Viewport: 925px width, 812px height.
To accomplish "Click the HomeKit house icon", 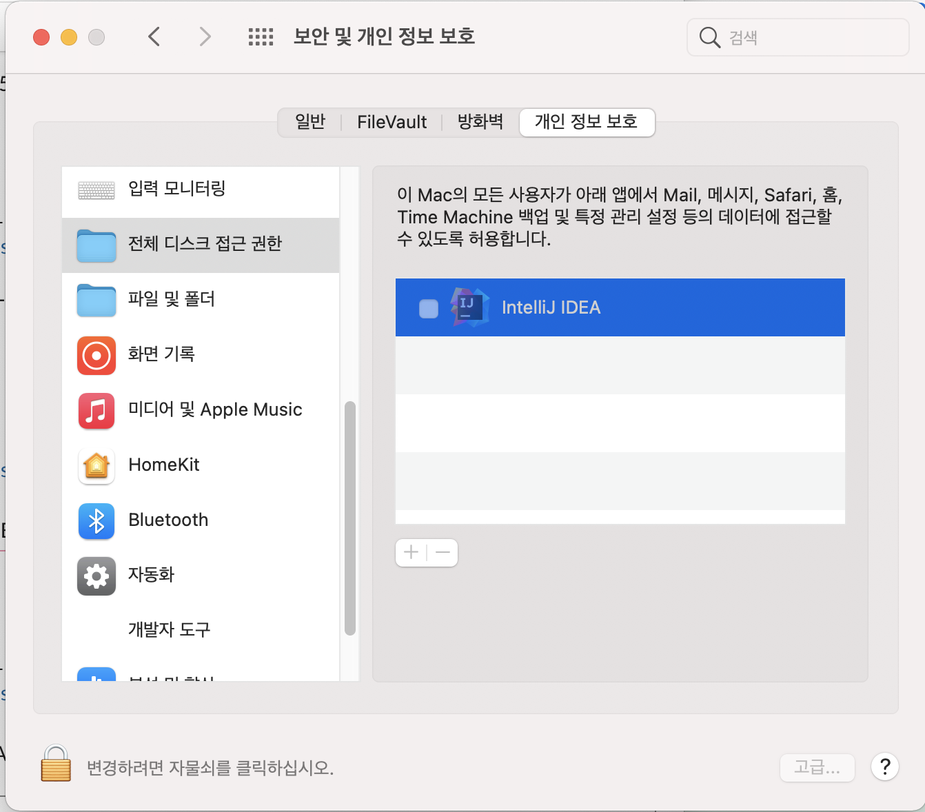I will coord(96,466).
